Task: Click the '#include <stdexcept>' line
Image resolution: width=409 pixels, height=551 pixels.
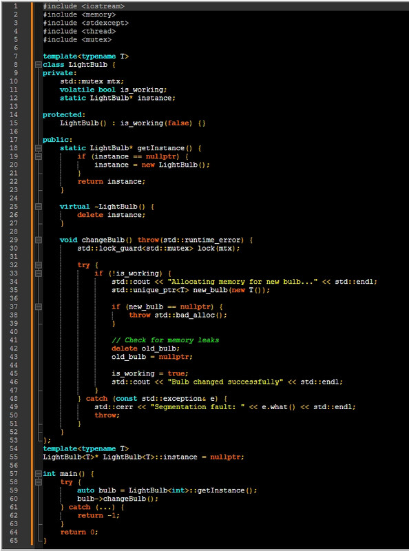Action: click(x=86, y=23)
